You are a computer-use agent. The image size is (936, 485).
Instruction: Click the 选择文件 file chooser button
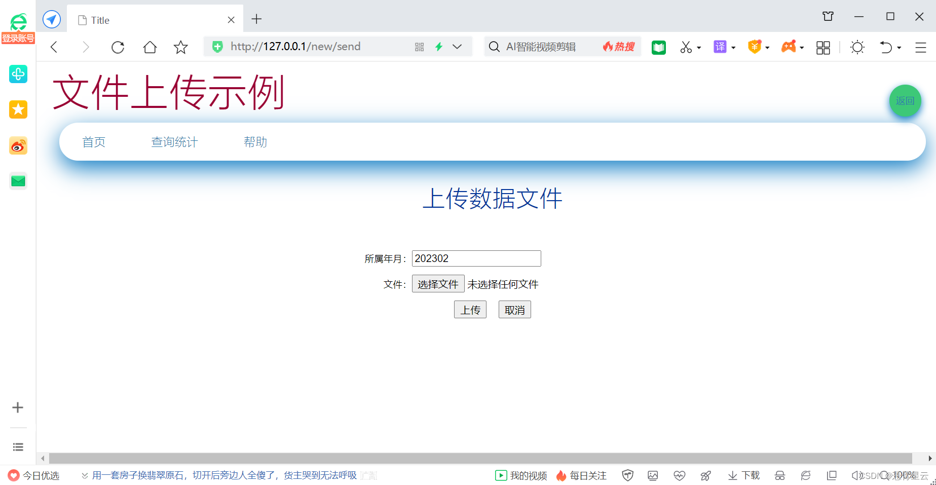[438, 284]
